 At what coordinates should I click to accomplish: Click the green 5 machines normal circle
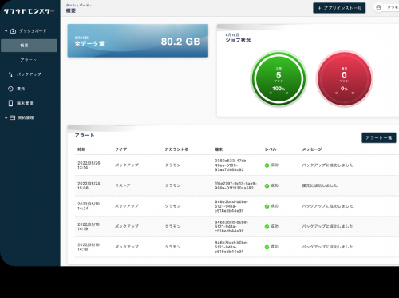point(279,78)
